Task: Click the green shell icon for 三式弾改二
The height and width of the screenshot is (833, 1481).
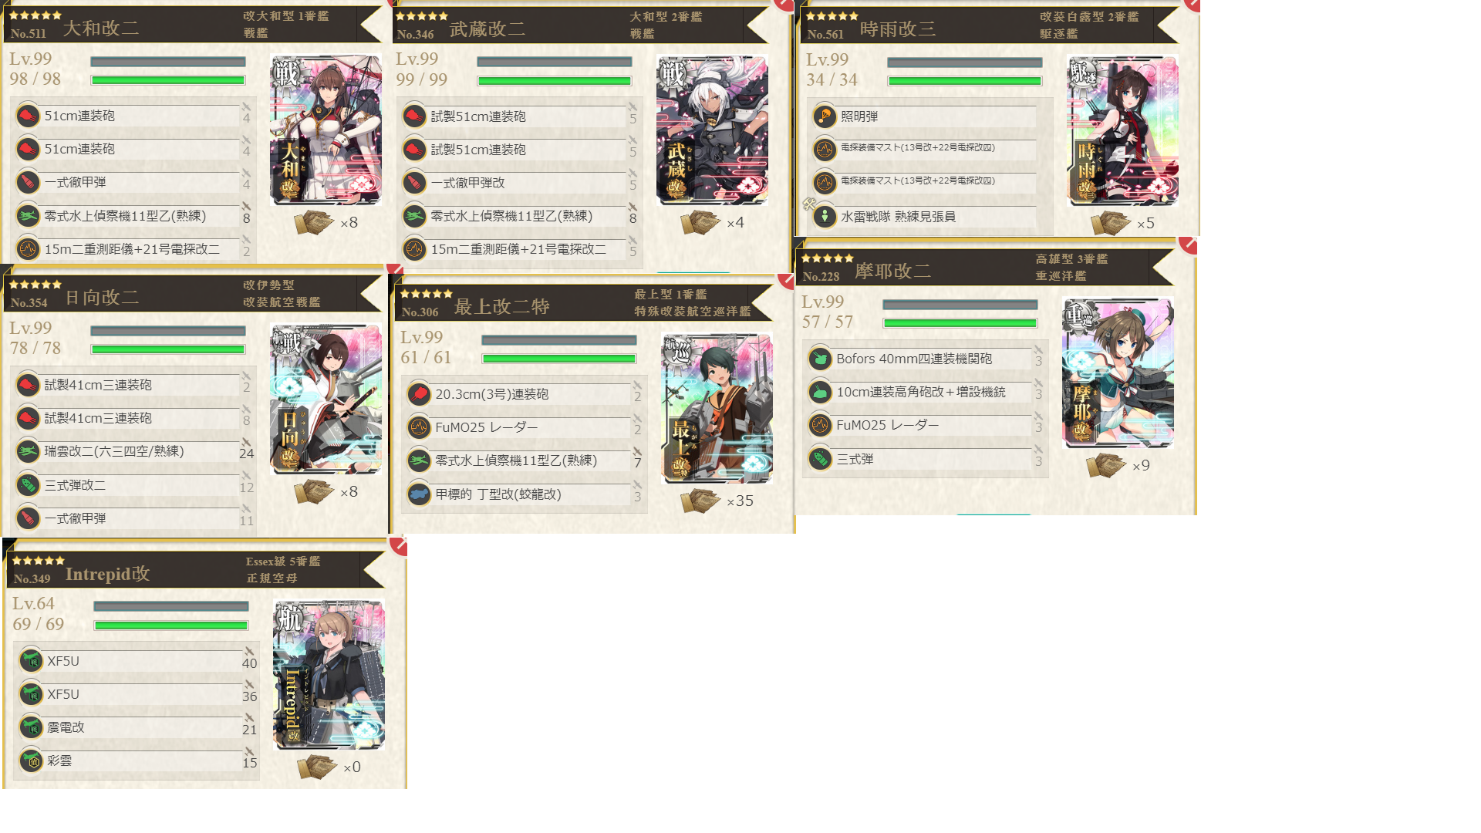Action: (x=28, y=485)
